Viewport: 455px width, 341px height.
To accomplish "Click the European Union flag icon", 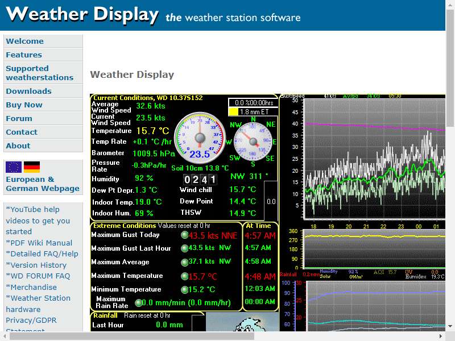I will point(14,167).
